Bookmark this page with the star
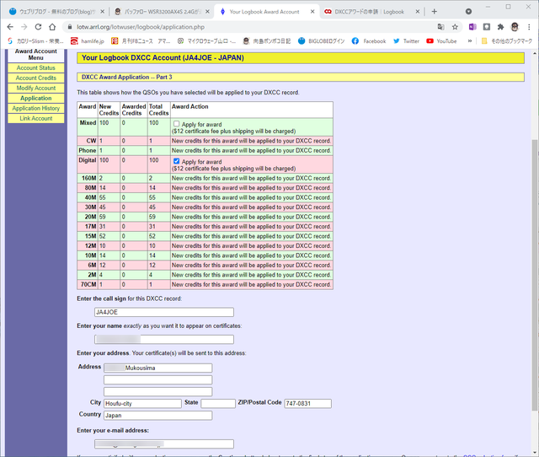539x457 pixels. coord(455,27)
